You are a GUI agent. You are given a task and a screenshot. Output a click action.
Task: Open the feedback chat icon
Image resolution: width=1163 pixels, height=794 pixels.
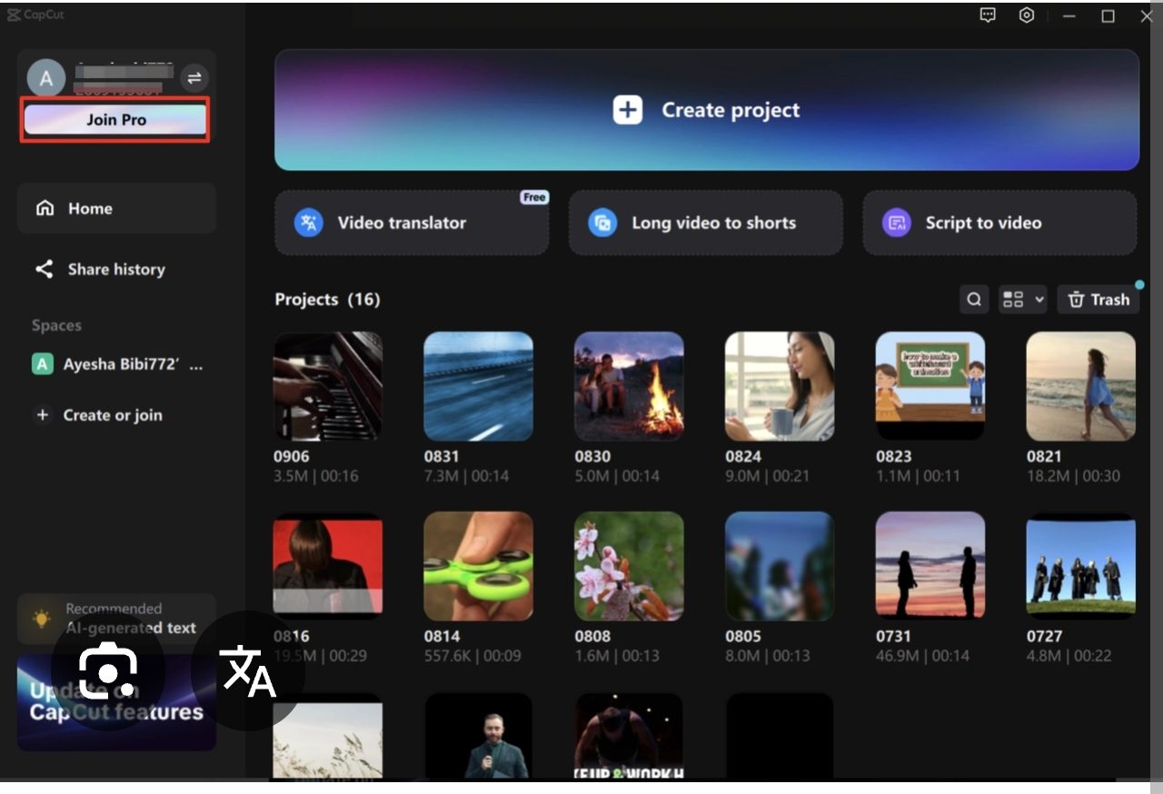click(988, 15)
